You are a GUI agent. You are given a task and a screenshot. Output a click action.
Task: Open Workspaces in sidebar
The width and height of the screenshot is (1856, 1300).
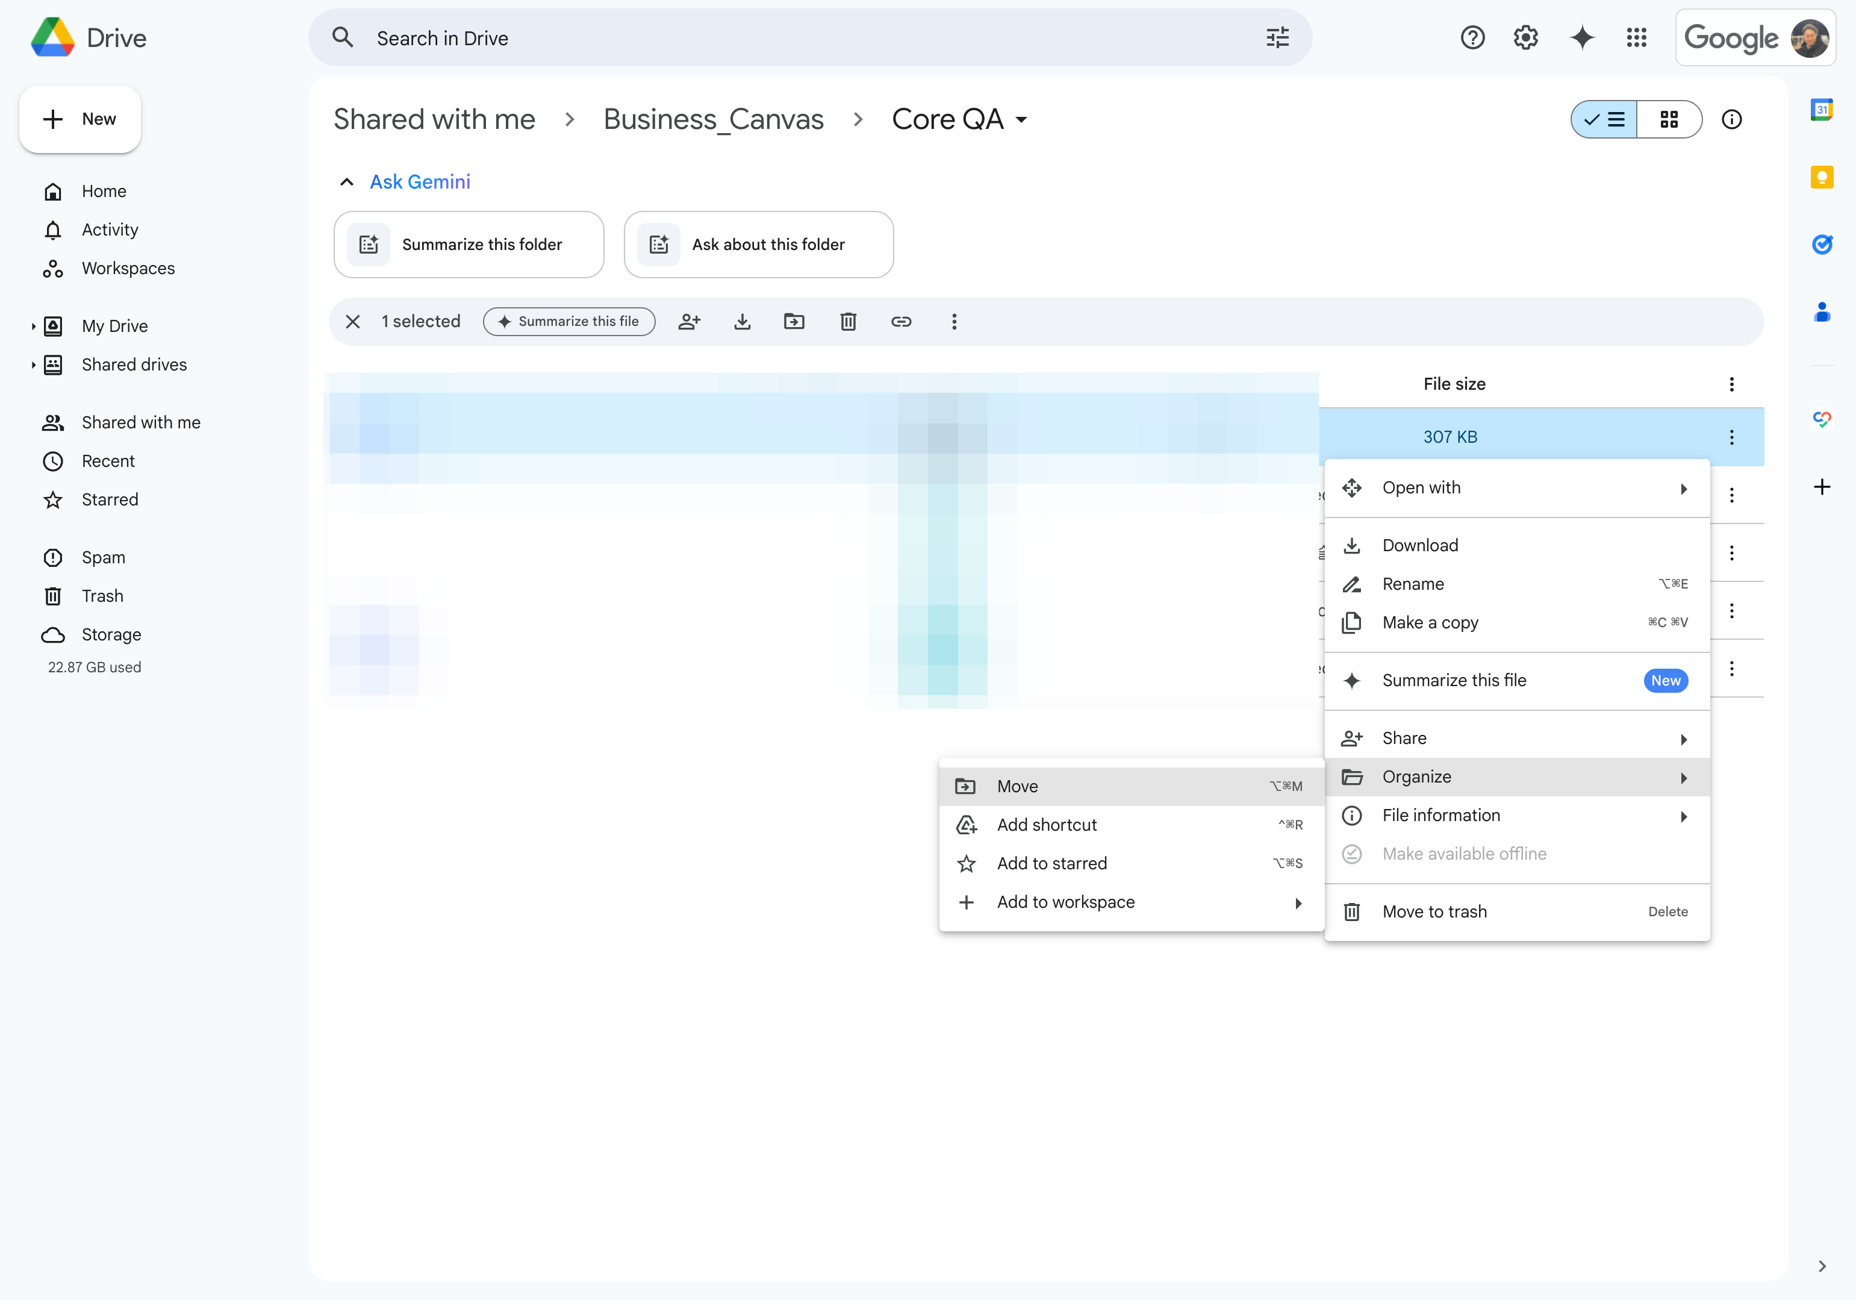(x=128, y=269)
